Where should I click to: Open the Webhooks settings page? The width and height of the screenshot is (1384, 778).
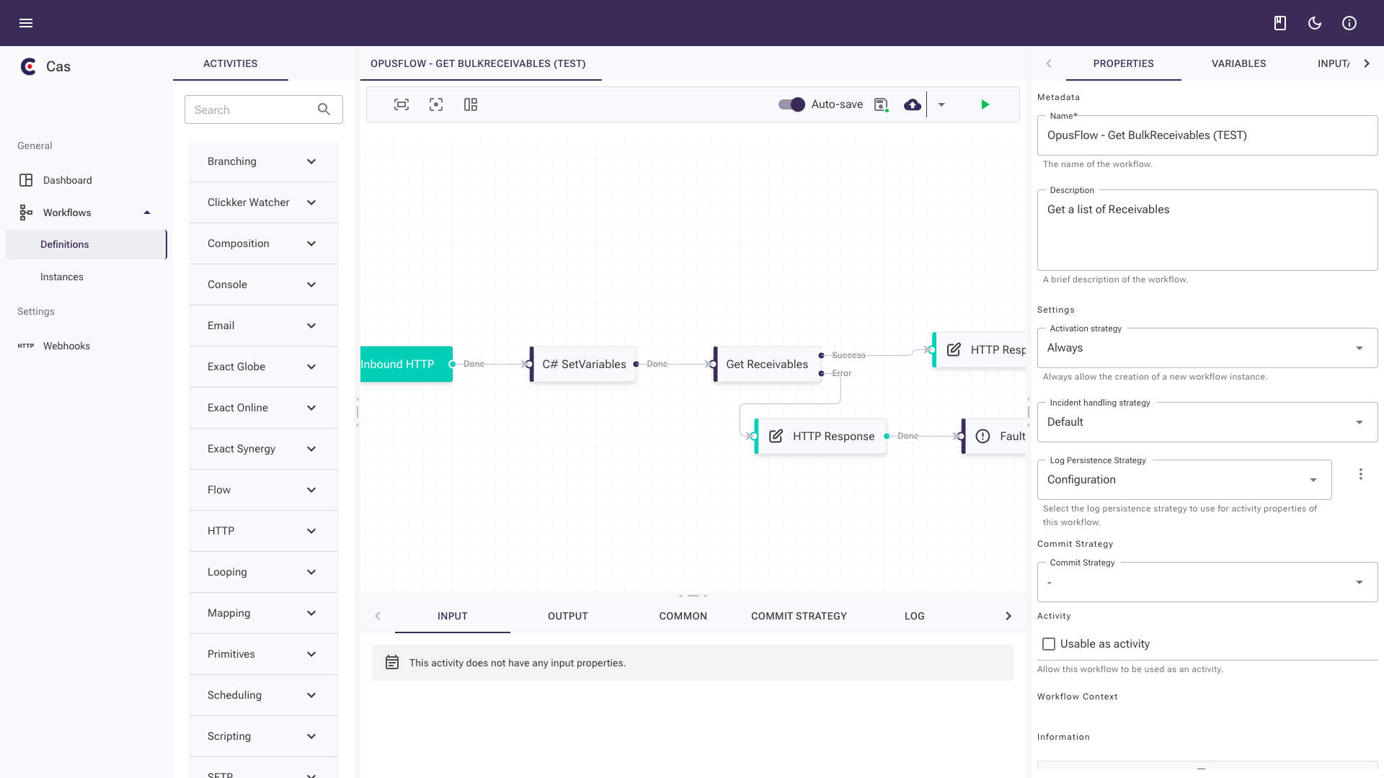[66, 346]
